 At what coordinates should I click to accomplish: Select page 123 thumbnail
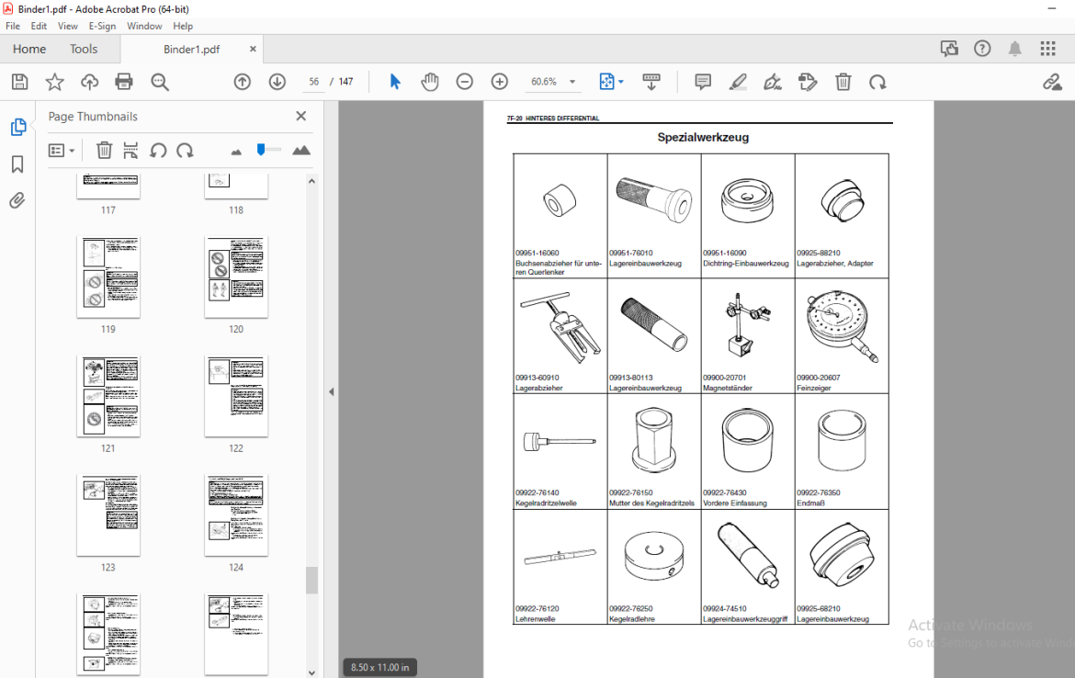coord(108,515)
